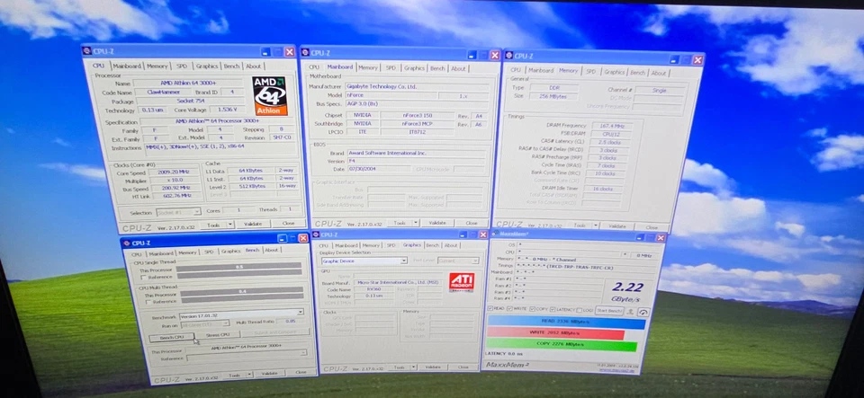Click the Bench CPU button
This screenshot has width=864, height=398.
pos(171,337)
